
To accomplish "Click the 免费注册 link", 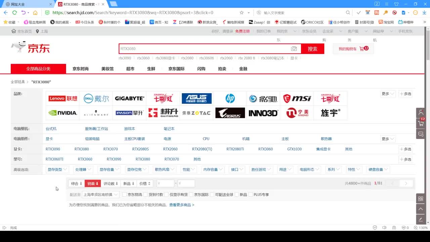I will pyautogui.click(x=243, y=31).
